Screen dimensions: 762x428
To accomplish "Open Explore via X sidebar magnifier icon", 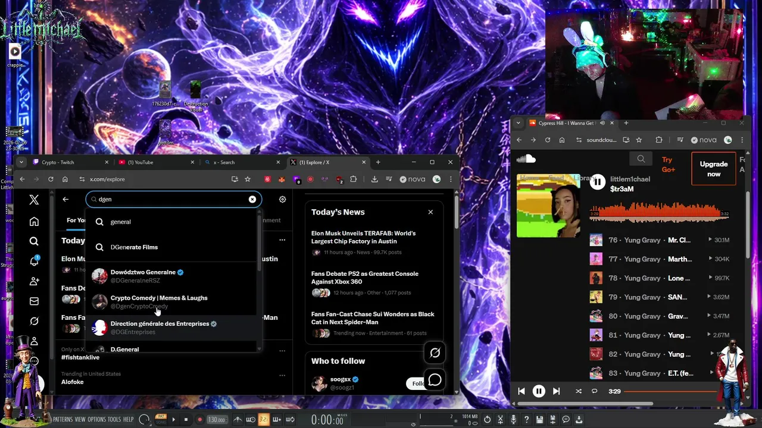I will (x=34, y=241).
